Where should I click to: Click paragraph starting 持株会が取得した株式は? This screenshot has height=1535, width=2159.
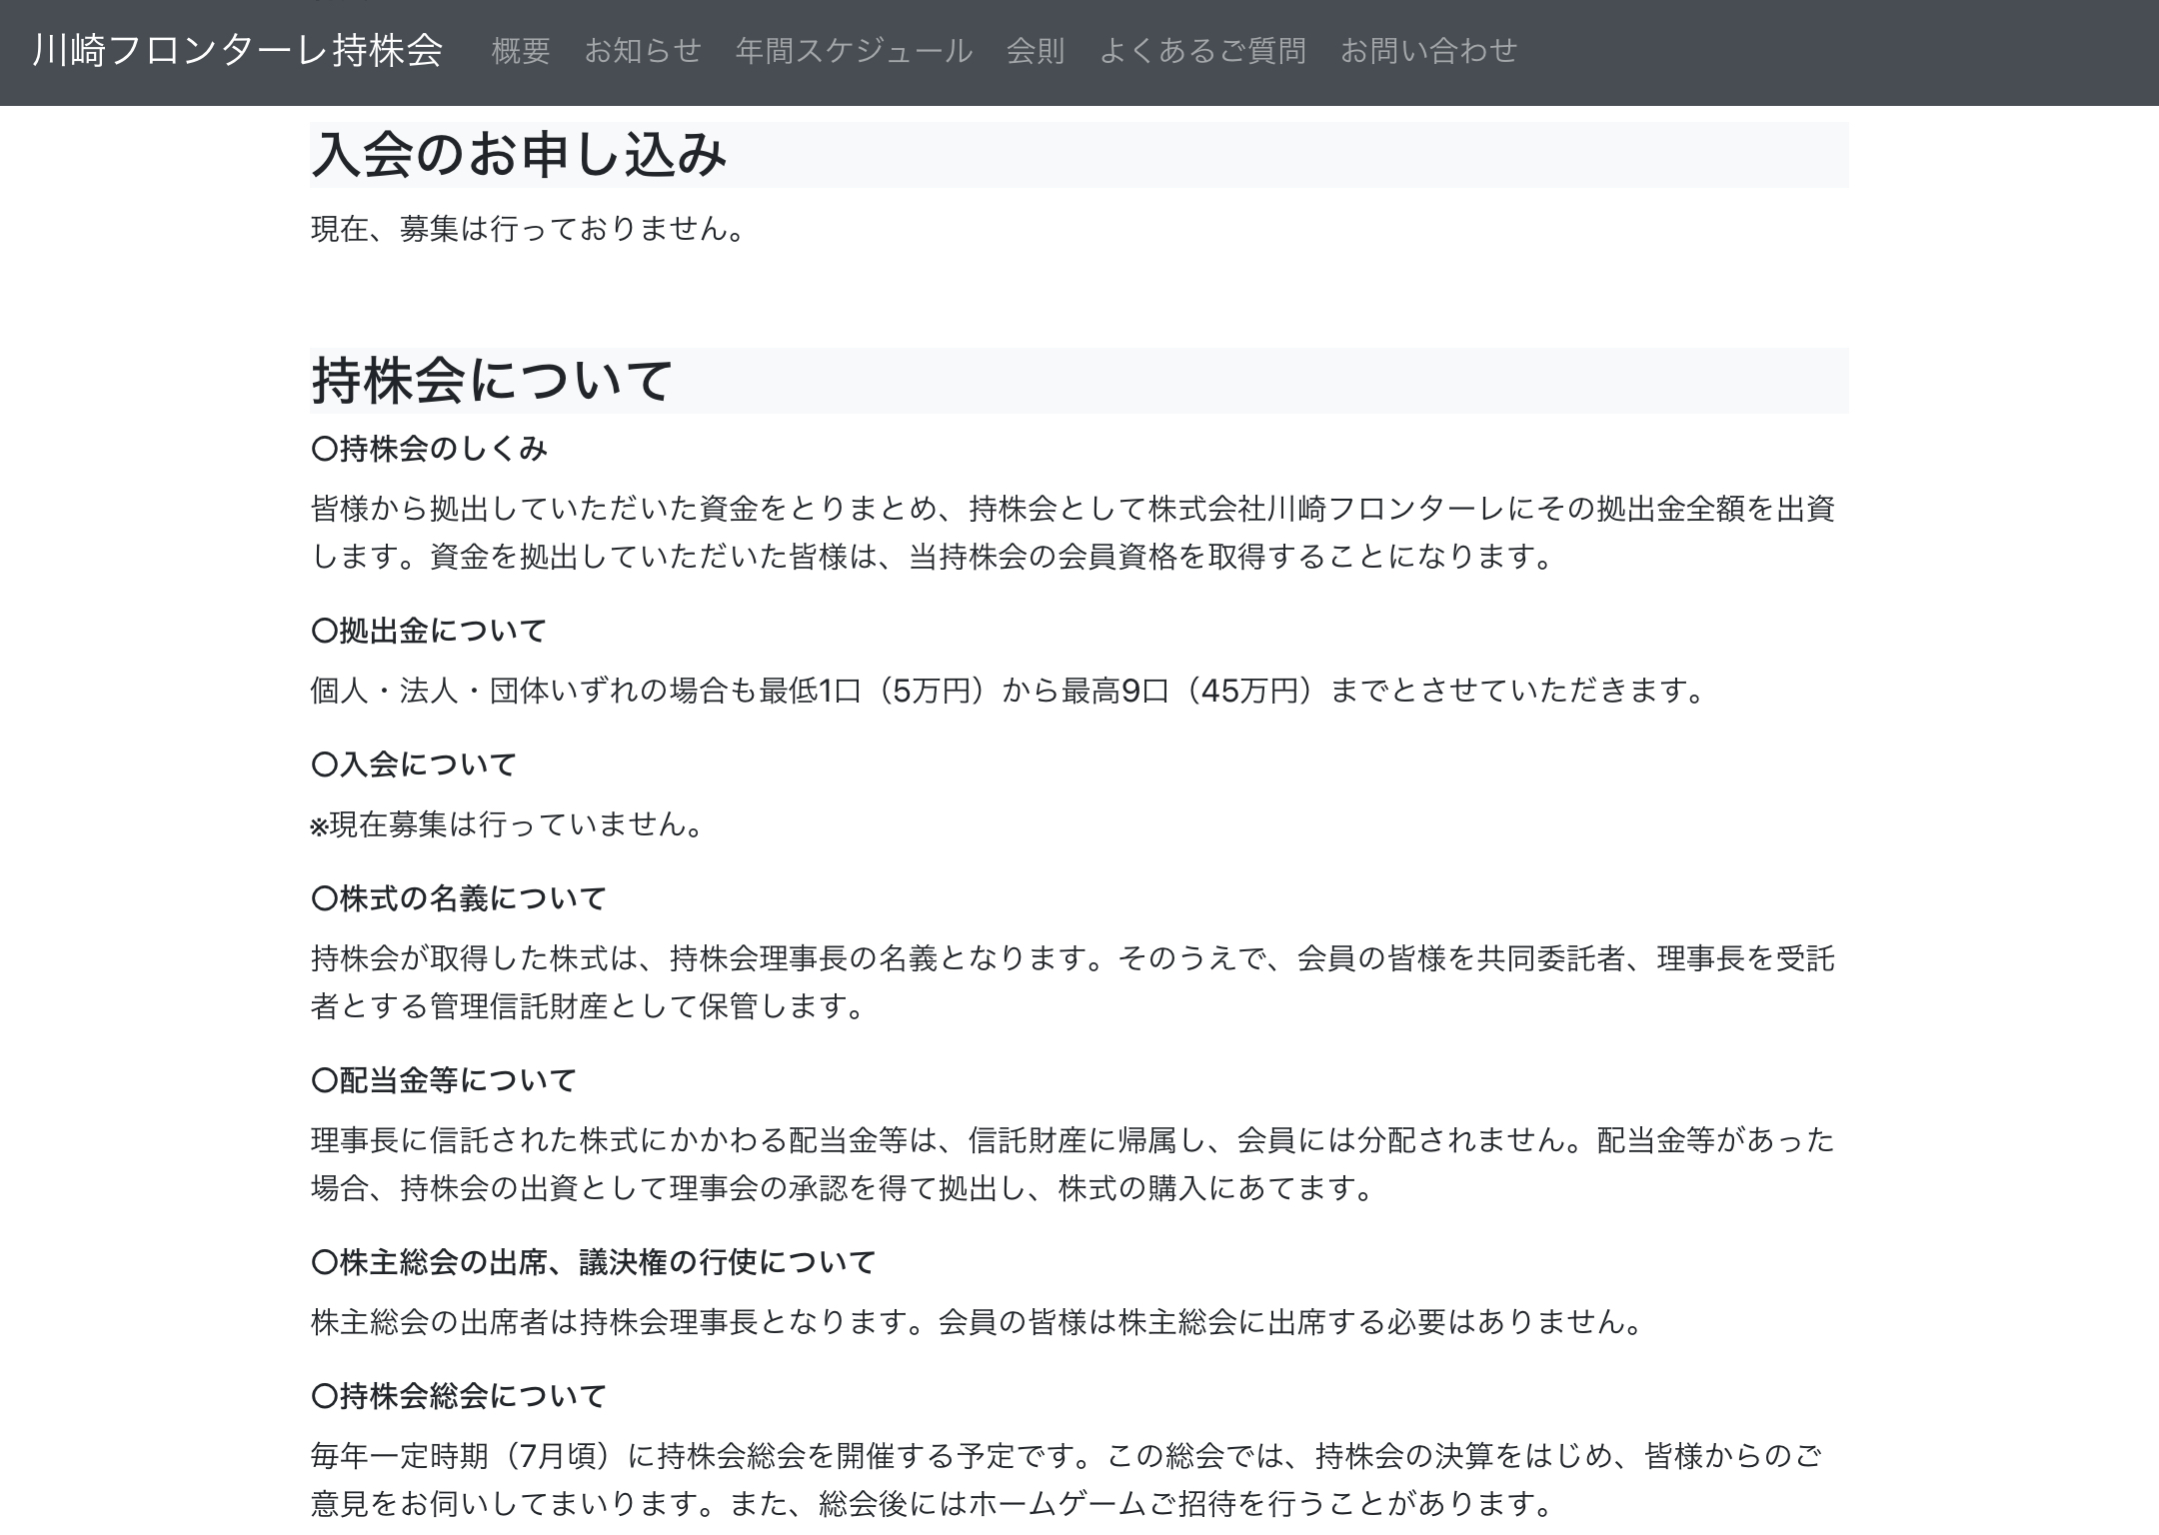pos(1074,982)
